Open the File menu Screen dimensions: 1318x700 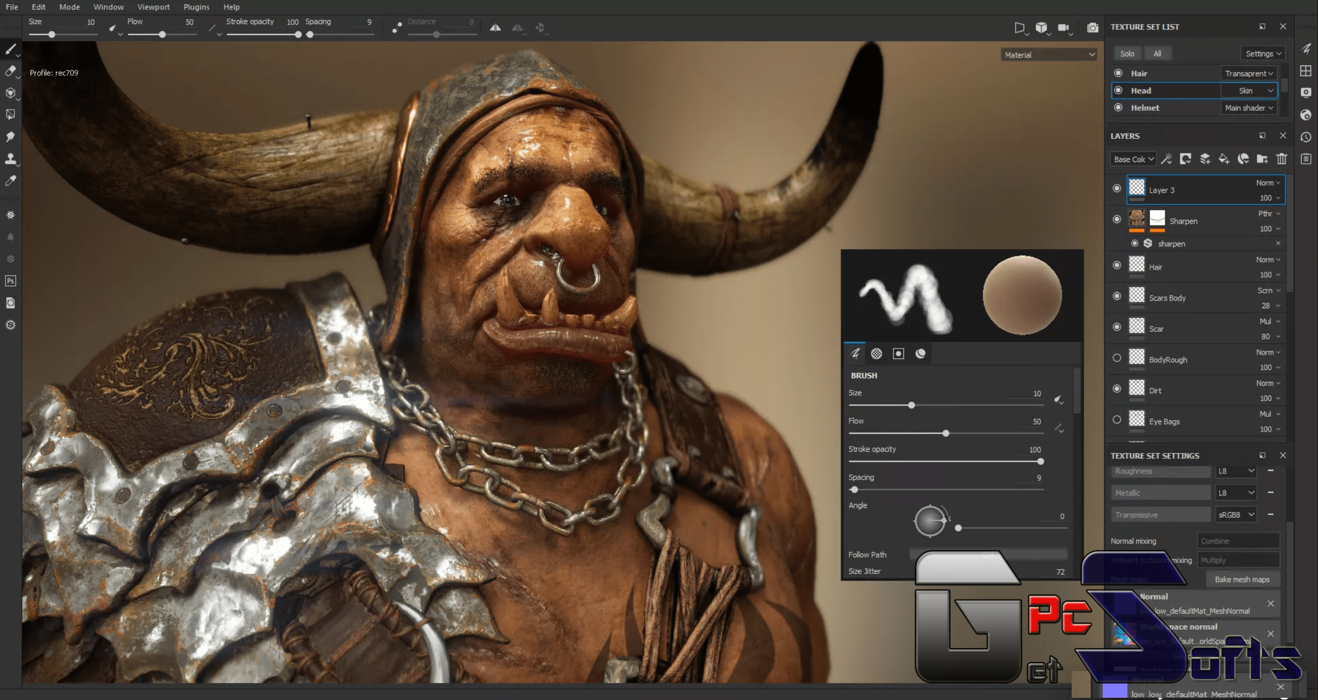(x=11, y=7)
